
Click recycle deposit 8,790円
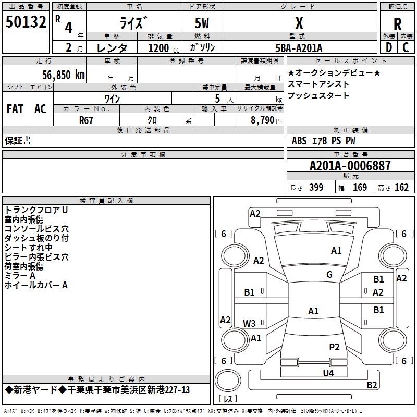tap(266, 120)
